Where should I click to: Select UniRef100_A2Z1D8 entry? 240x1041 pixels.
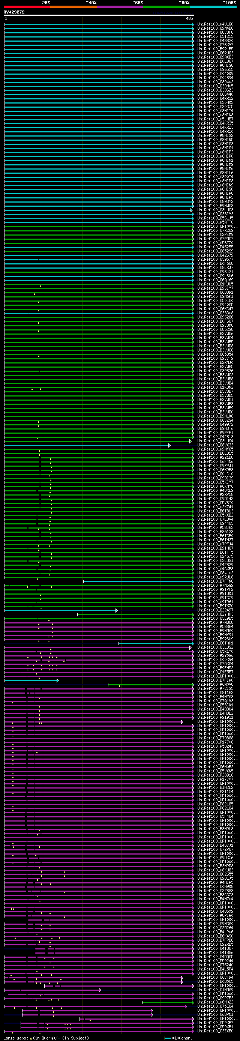coord(215,458)
